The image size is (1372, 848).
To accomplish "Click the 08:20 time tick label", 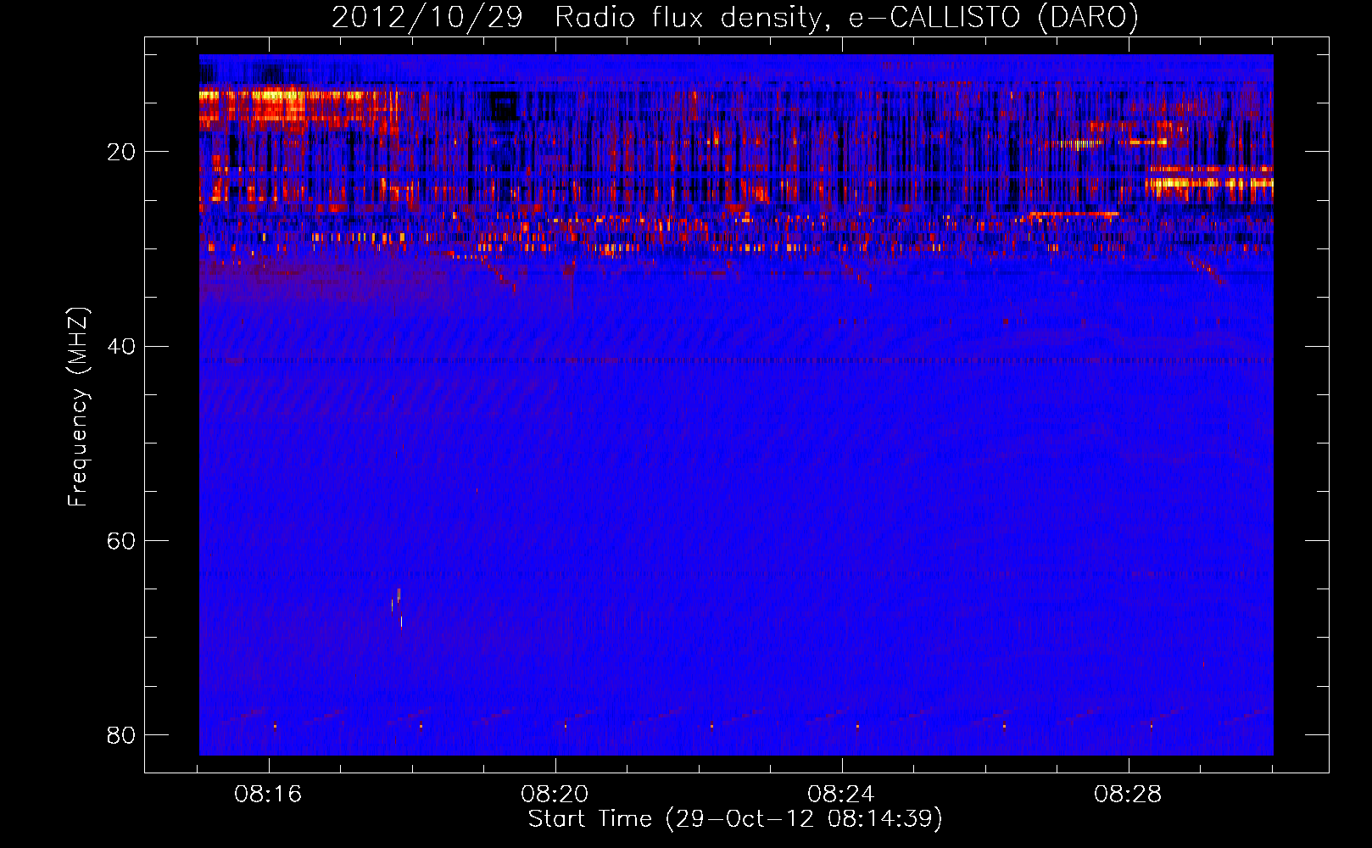I will (x=555, y=795).
